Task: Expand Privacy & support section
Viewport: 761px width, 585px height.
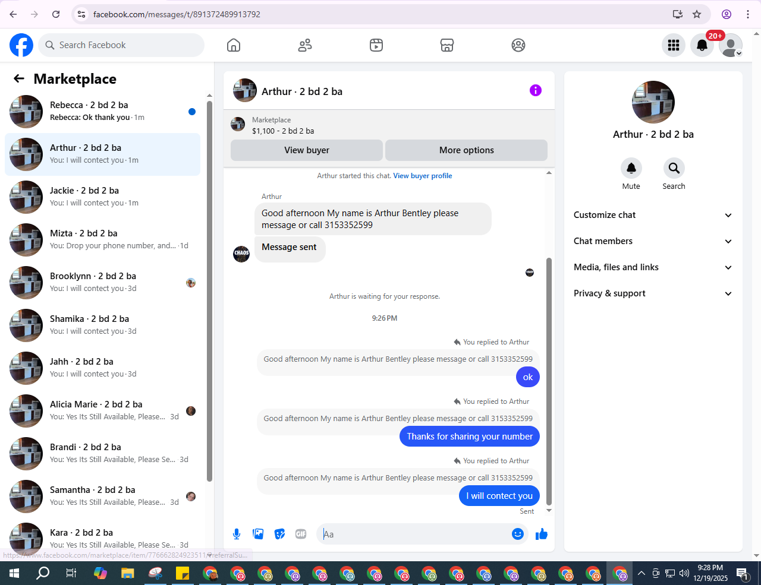Action: pos(653,293)
